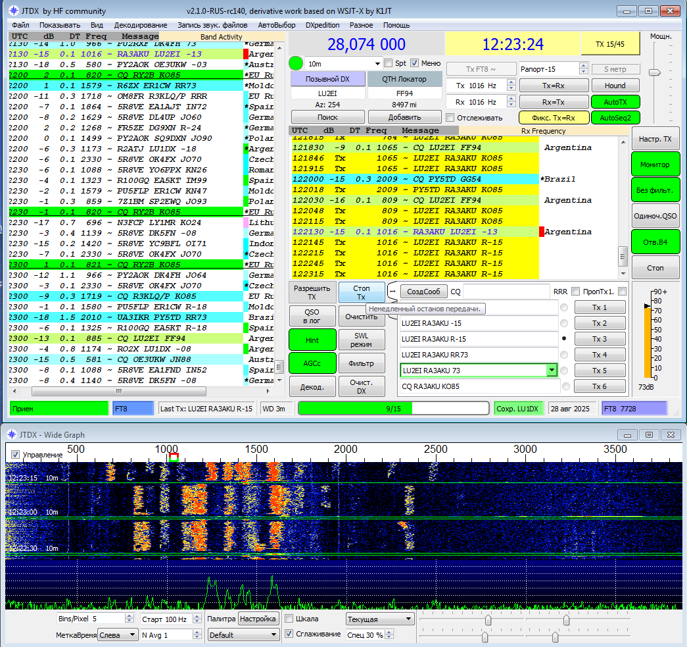
Task: Toggle the Сглаживание checkbox in Wide Graph
Action: pyautogui.click(x=289, y=634)
